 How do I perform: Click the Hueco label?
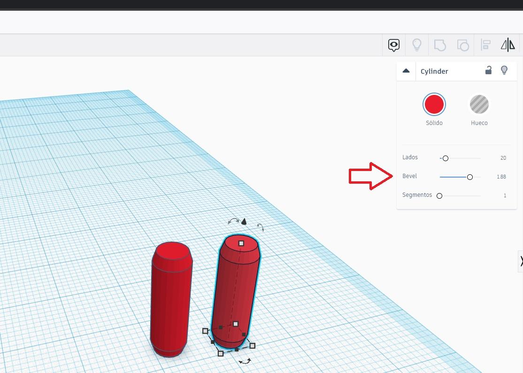(x=479, y=123)
